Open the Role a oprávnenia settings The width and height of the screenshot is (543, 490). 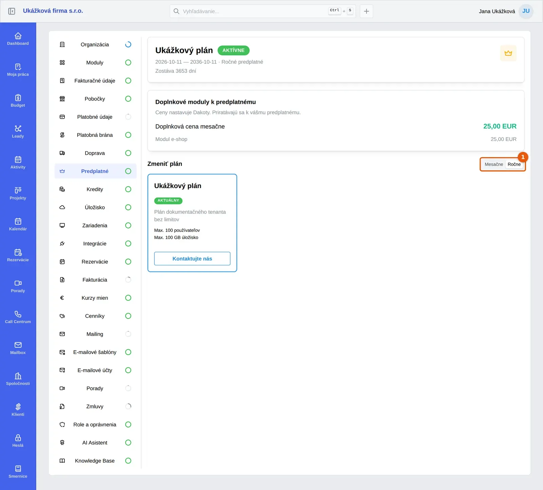point(95,425)
